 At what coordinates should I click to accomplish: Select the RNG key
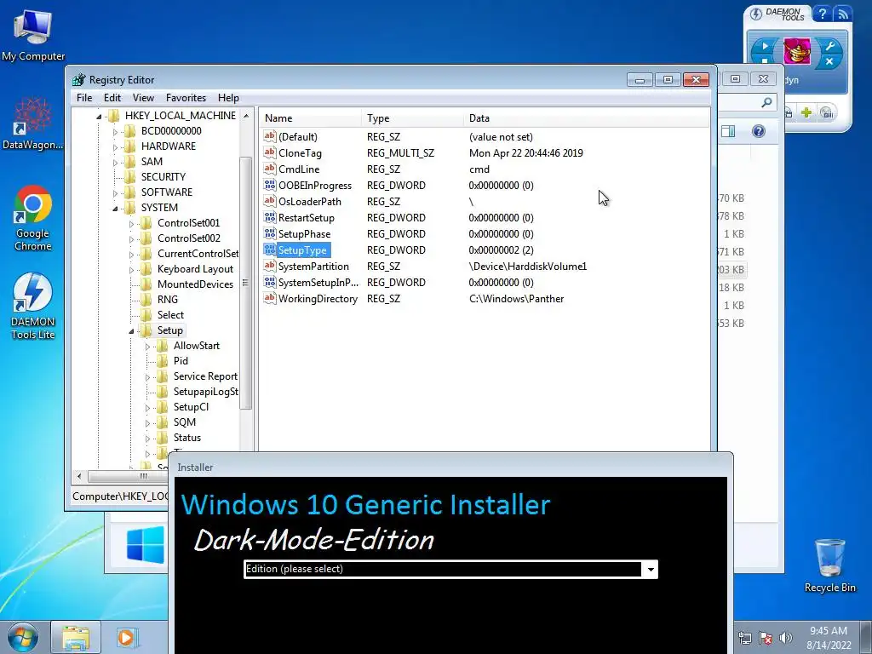(168, 299)
